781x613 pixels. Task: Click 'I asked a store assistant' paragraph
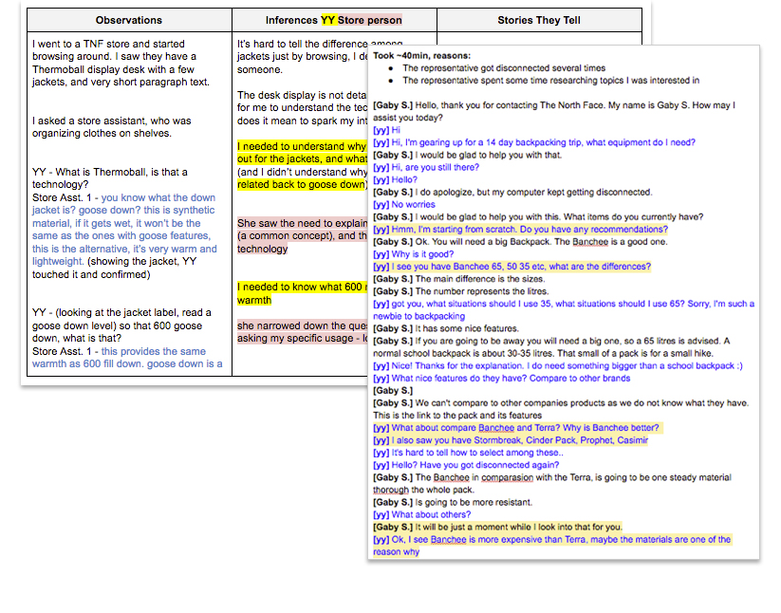(x=112, y=127)
